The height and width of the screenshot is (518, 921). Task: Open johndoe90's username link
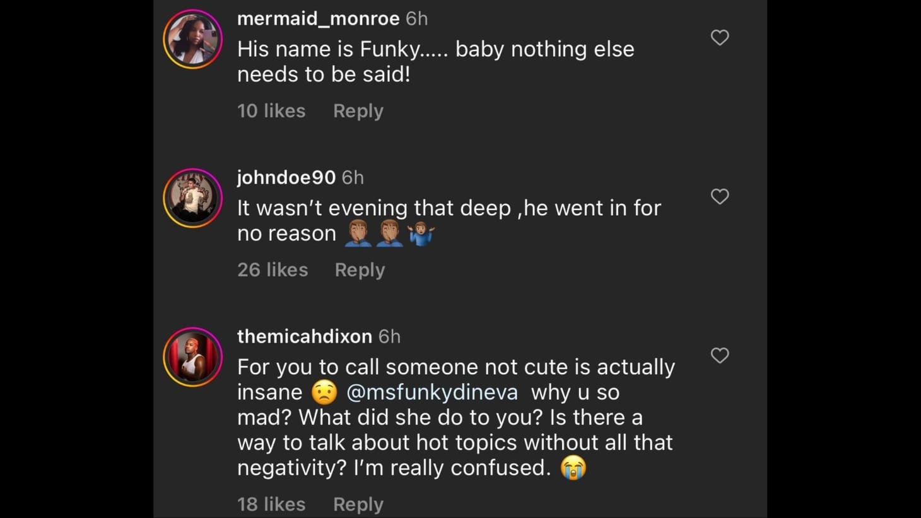pos(286,177)
